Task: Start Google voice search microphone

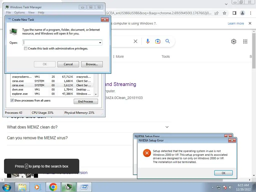Action: point(148,41)
